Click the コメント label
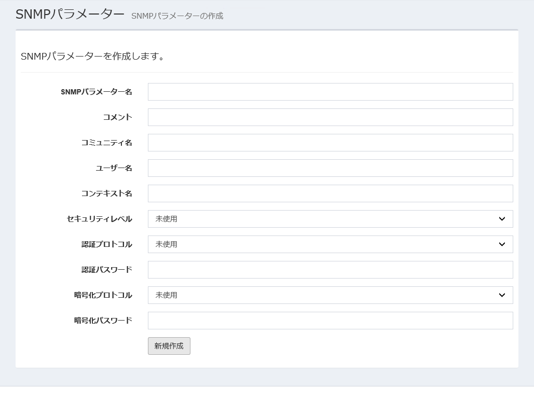The image size is (534, 402). [x=117, y=117]
